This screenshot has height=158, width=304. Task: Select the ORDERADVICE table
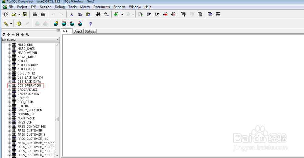tap(28, 90)
